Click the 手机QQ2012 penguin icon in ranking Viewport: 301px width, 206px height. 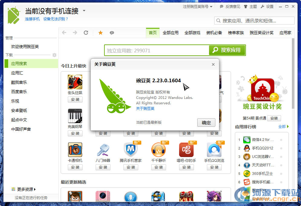pos(247,148)
